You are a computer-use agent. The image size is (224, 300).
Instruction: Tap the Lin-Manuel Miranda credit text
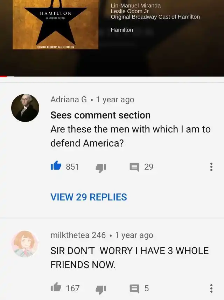click(x=136, y=6)
